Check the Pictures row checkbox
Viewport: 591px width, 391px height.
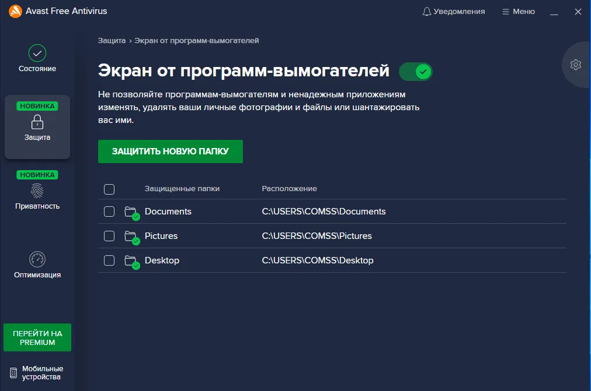point(109,236)
